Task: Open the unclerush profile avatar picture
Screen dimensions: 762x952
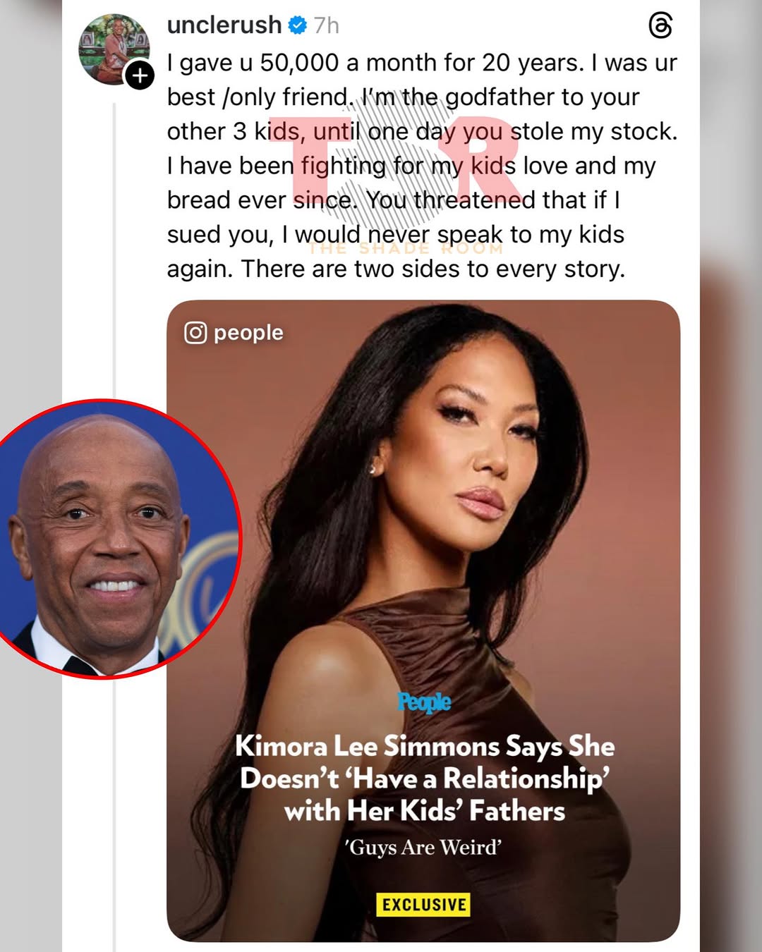Action: coord(114,49)
